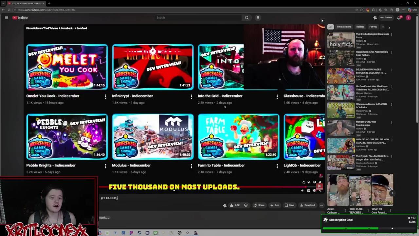Click the Infinicrypt - Indiecember title
This screenshot has height=236, width=419.
point(132,96)
